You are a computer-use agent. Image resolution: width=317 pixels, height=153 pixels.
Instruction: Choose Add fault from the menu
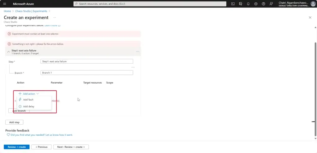click(28, 100)
